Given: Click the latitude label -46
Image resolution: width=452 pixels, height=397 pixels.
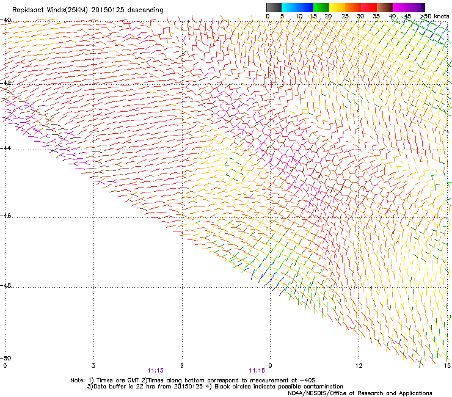Looking at the screenshot, I should pos(5,216).
